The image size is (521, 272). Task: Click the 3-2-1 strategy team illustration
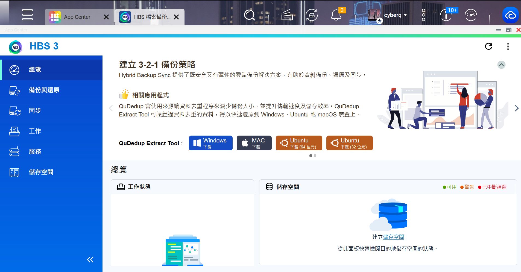443,100
